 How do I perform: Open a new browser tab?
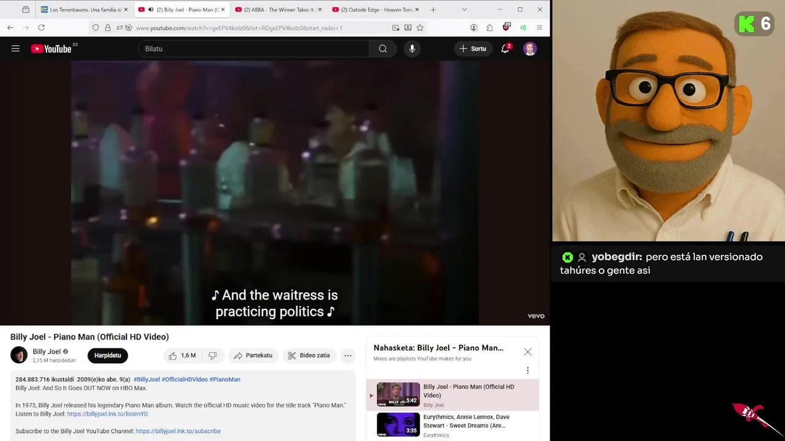pos(433,10)
